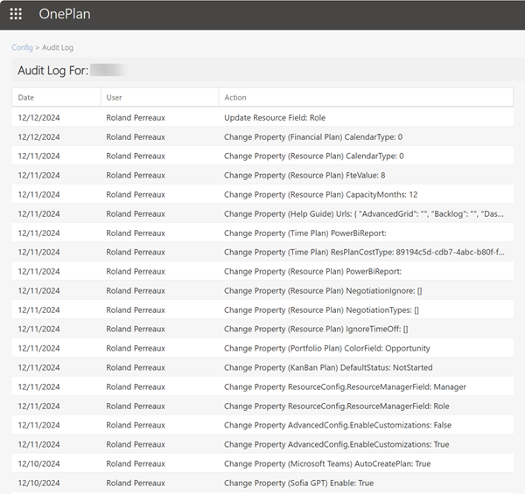Click the Audit Log breadcrumb text
Viewport: 525px width, 494px height.
coord(58,47)
